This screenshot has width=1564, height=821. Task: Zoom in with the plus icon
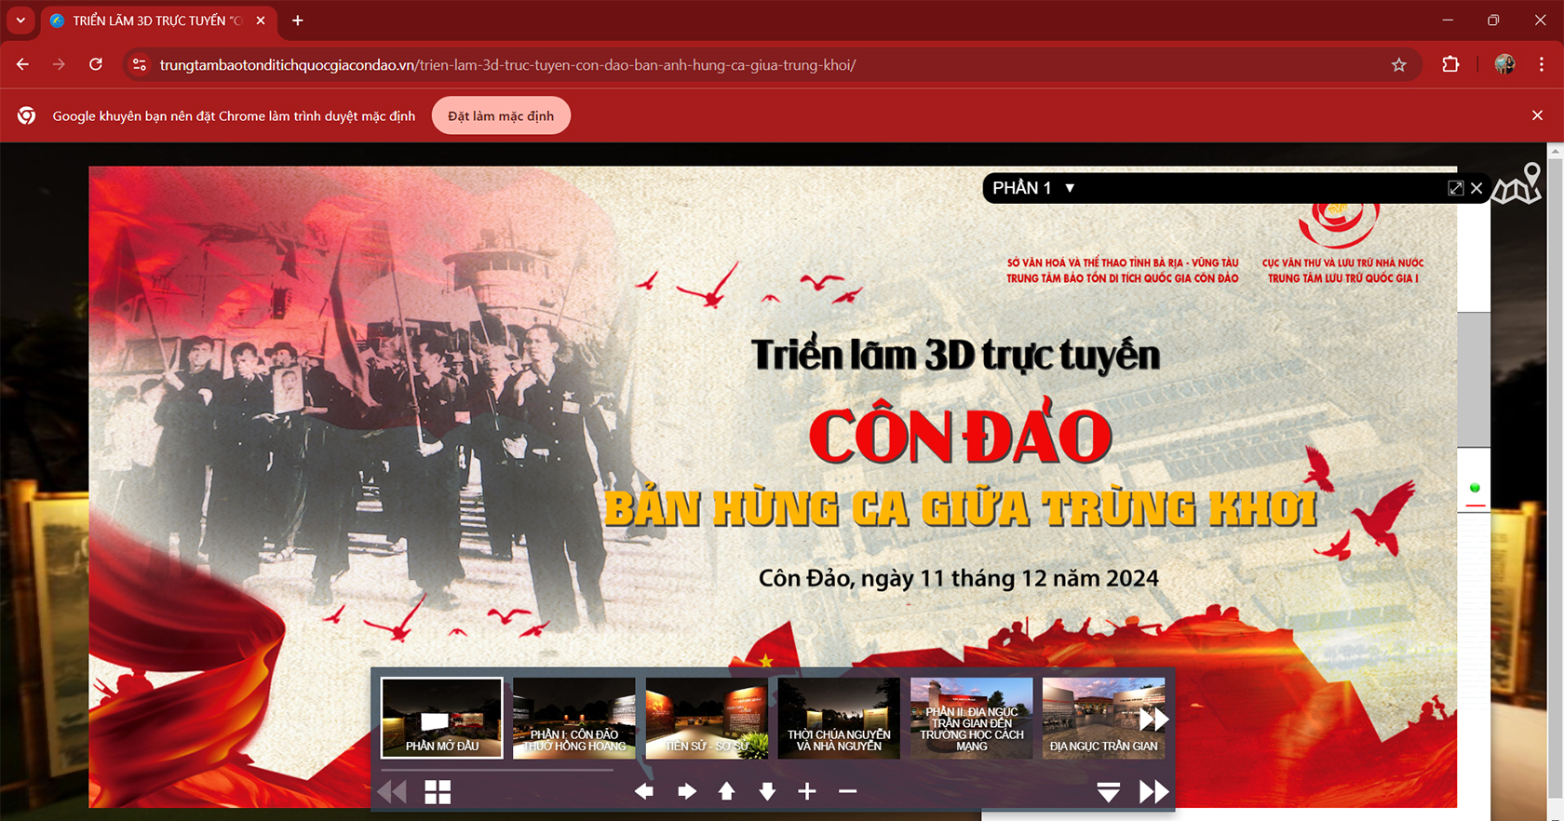pyautogui.click(x=807, y=791)
